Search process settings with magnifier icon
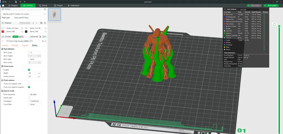This screenshot has height=134, width=283. pyautogui.click(x=46, y=41)
